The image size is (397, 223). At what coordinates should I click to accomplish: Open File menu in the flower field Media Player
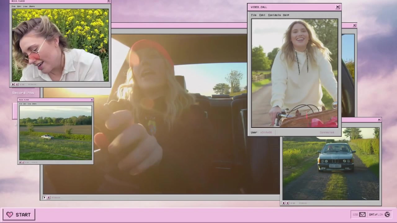point(13,6)
